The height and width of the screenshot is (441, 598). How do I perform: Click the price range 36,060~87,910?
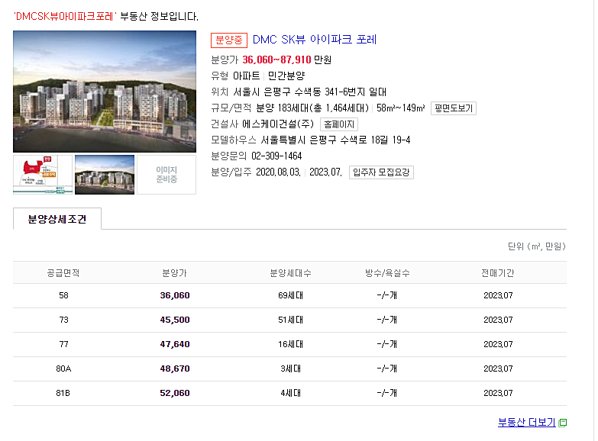tap(276, 60)
